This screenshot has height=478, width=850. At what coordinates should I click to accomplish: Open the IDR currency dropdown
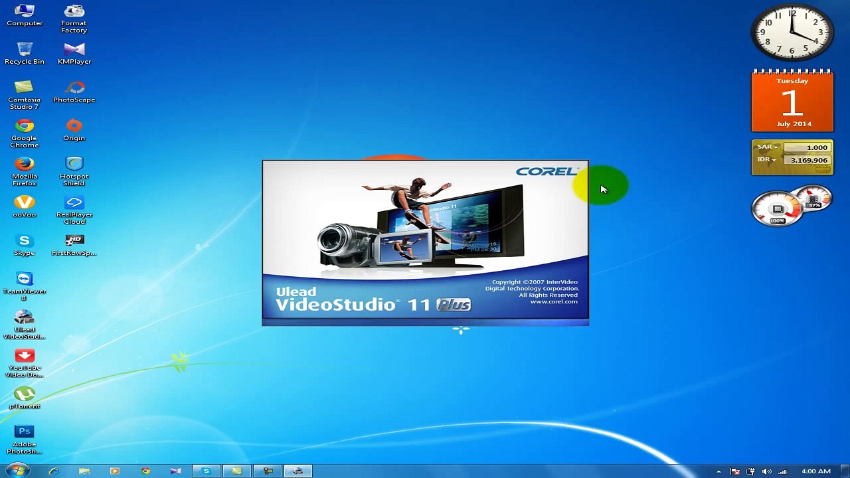click(766, 159)
